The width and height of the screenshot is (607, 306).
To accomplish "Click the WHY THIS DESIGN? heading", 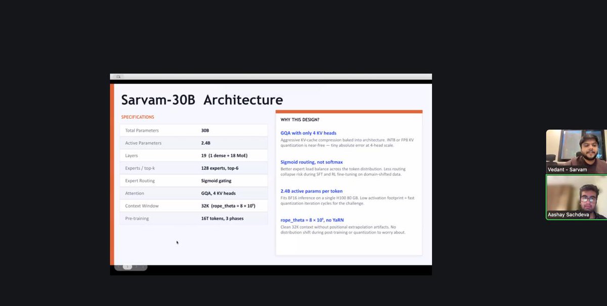I will [x=300, y=120].
